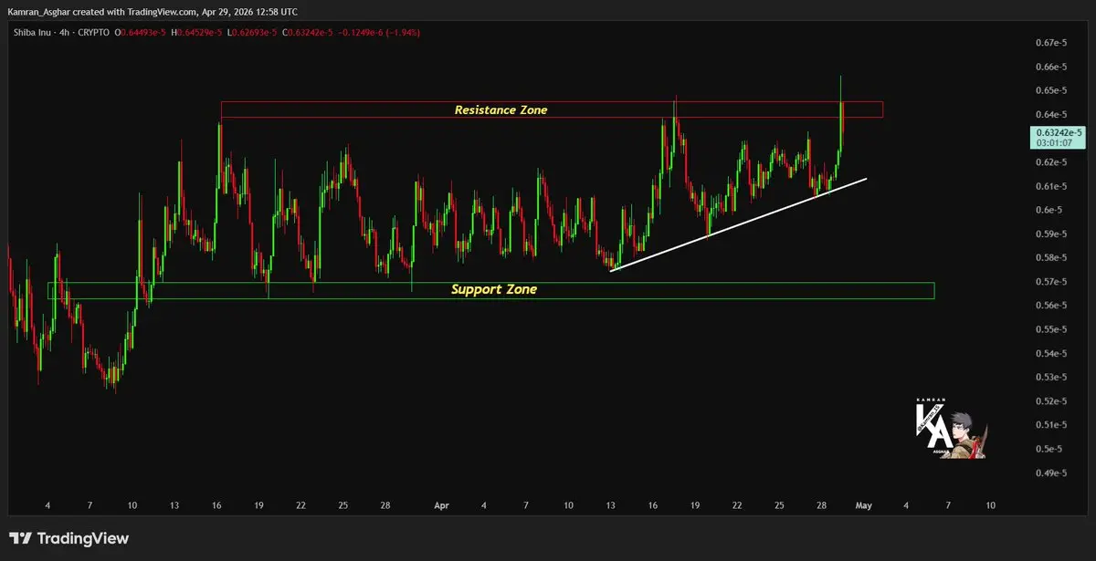Click the 0.49e-5 price axis label
Viewport: 1096px width, 561px height.
(x=1053, y=473)
